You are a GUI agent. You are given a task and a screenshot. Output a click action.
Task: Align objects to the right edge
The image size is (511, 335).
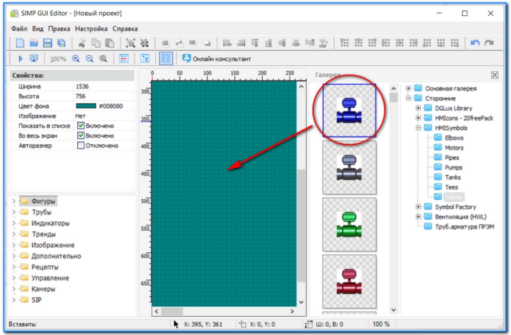point(241,43)
